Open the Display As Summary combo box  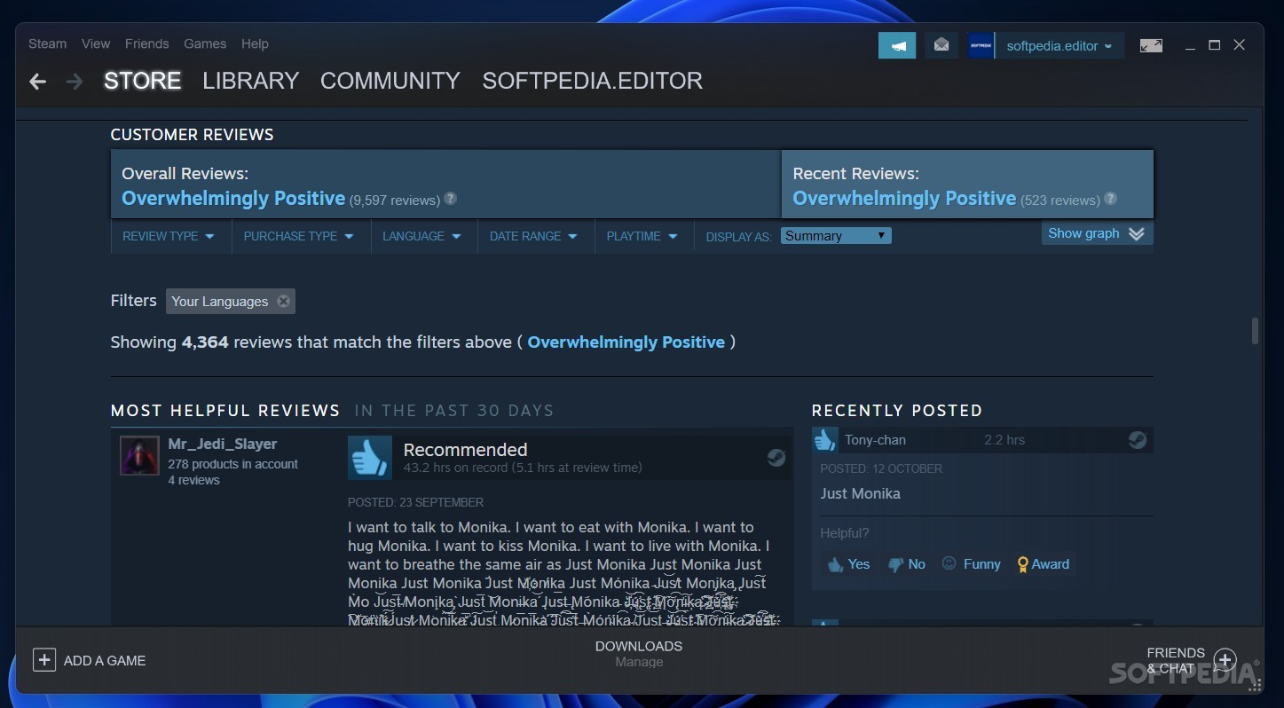coord(836,236)
